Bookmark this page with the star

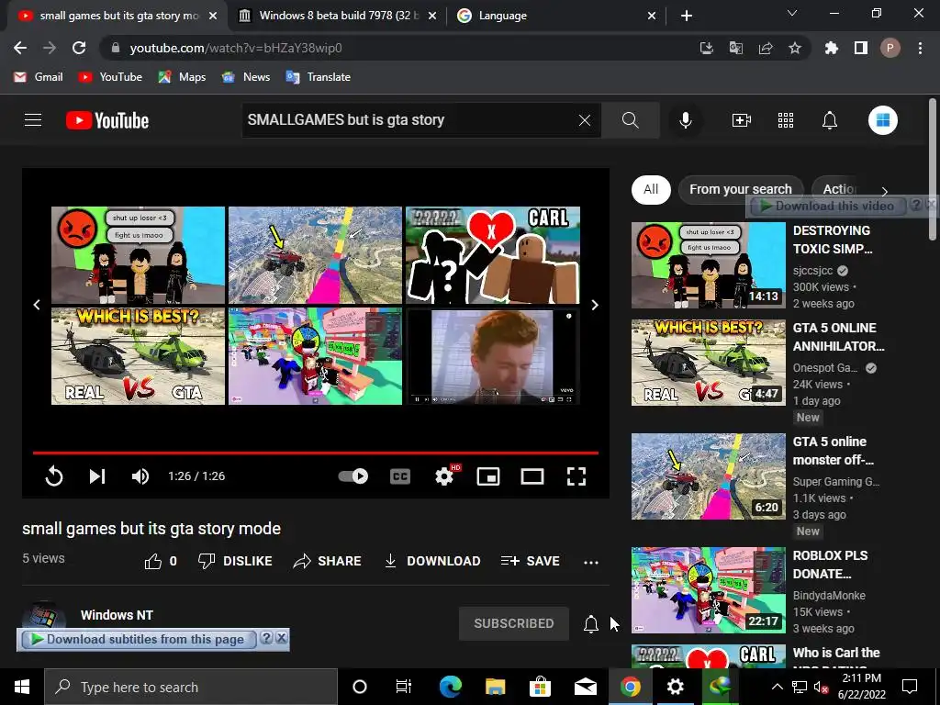(795, 48)
